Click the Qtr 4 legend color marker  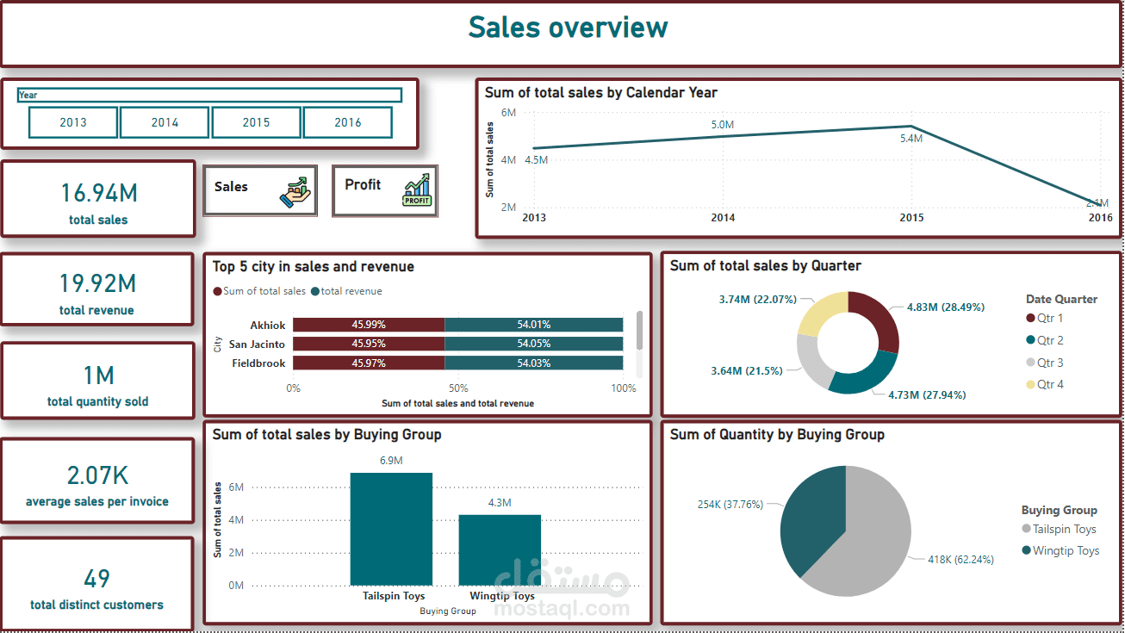tap(1030, 385)
